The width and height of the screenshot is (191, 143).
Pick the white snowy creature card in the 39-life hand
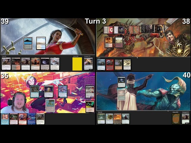coord(55,64)
